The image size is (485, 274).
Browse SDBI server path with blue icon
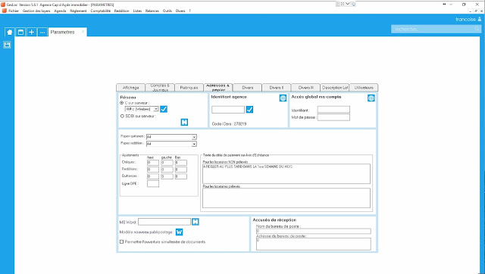(x=184, y=122)
